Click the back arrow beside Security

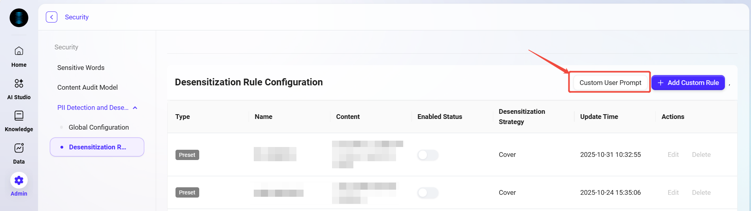52,17
